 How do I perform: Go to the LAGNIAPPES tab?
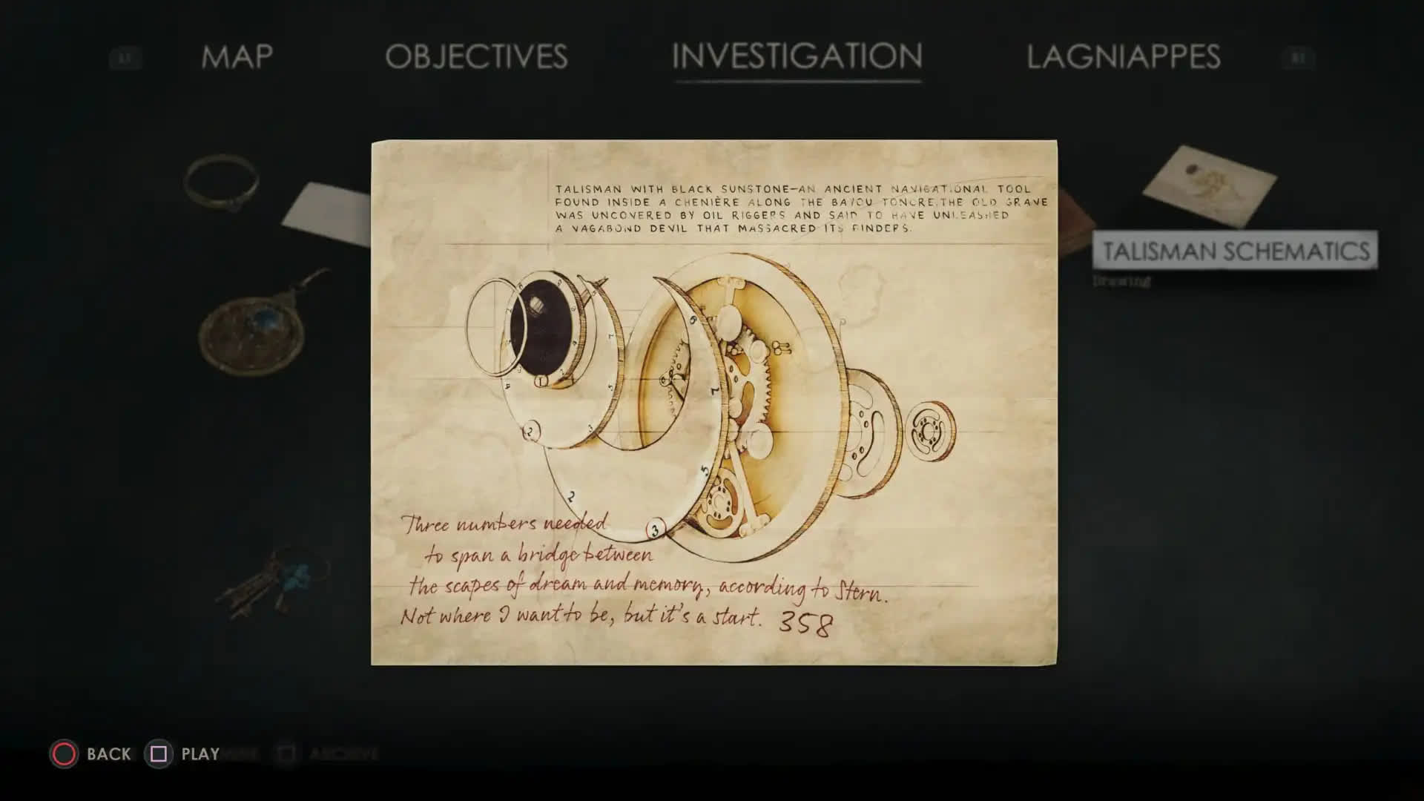tap(1123, 57)
